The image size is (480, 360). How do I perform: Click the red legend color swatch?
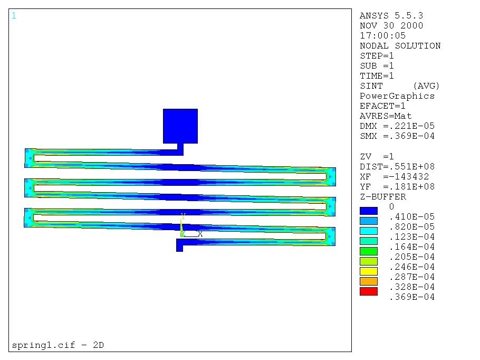pyautogui.click(x=369, y=291)
